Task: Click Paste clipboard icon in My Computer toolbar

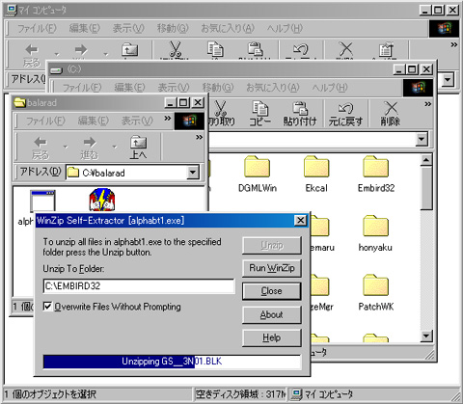Action: click(x=256, y=49)
